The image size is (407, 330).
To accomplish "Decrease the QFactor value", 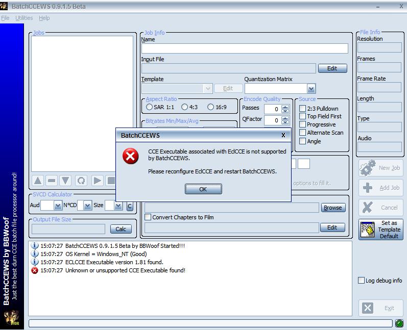I will [x=285, y=122].
